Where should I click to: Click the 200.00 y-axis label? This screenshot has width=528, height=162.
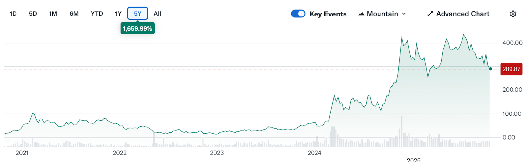tap(512, 90)
